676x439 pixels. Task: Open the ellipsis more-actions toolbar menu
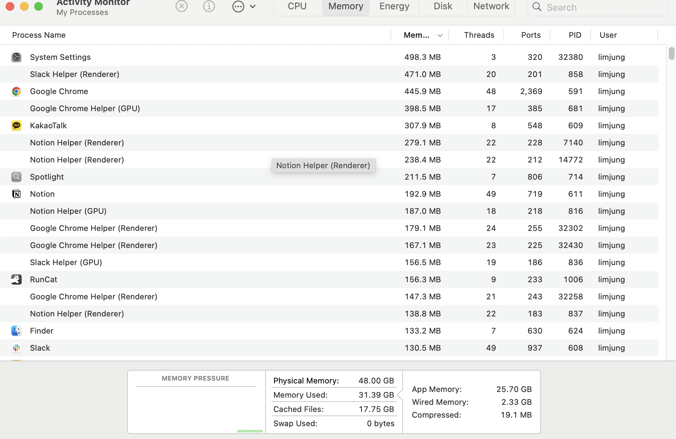(244, 6)
